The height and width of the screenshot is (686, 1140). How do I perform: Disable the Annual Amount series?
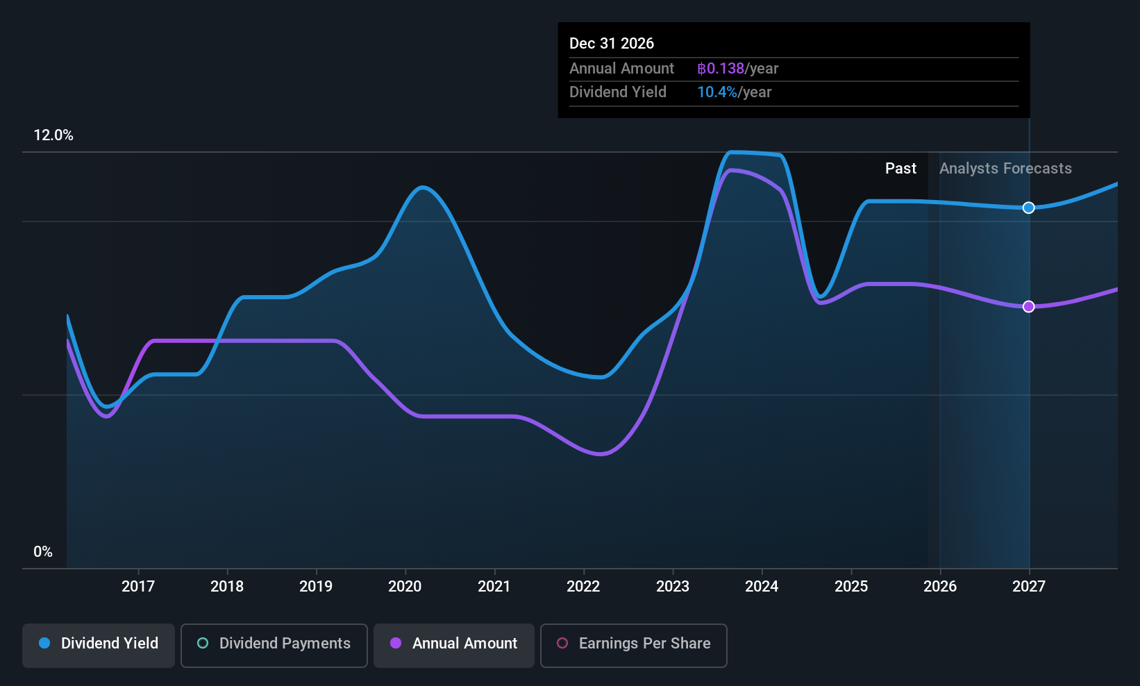[x=453, y=645]
